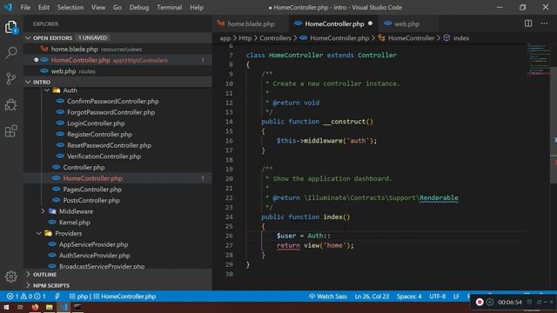Open home.blade.php in Open Editors
Viewport: 557px width, 313px height.
(118, 49)
